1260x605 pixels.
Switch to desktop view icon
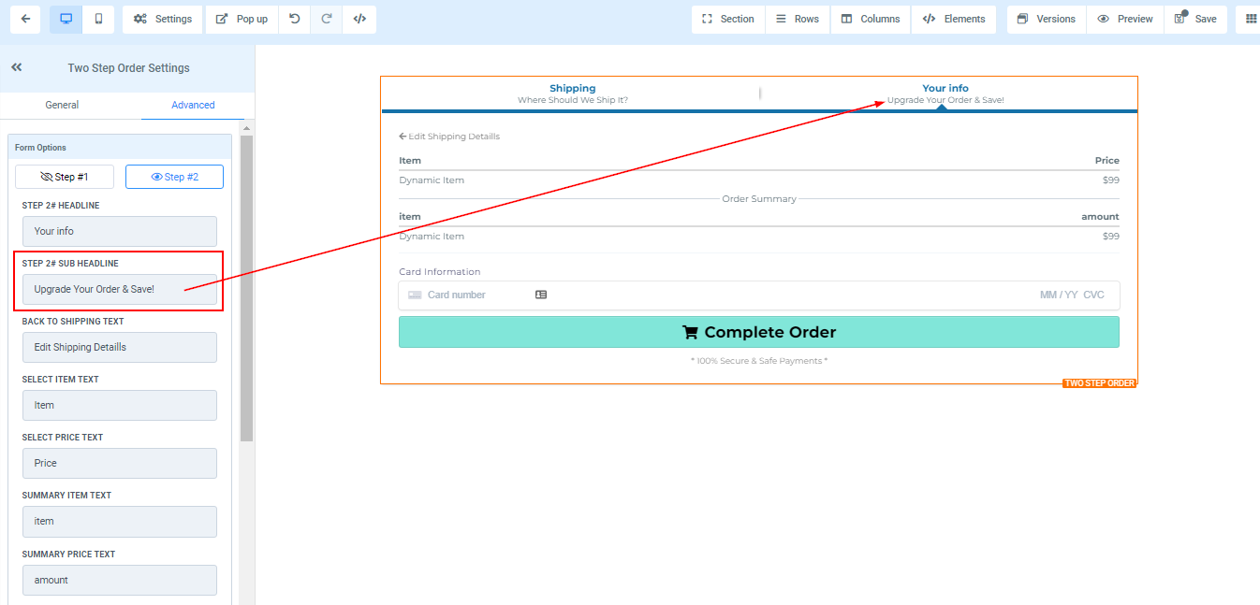tap(66, 19)
